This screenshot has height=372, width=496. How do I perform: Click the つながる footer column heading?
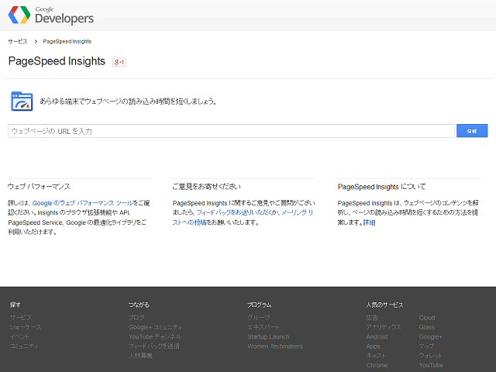click(139, 305)
